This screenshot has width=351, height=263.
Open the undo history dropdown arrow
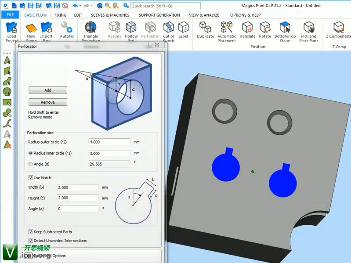[x=80, y=6]
